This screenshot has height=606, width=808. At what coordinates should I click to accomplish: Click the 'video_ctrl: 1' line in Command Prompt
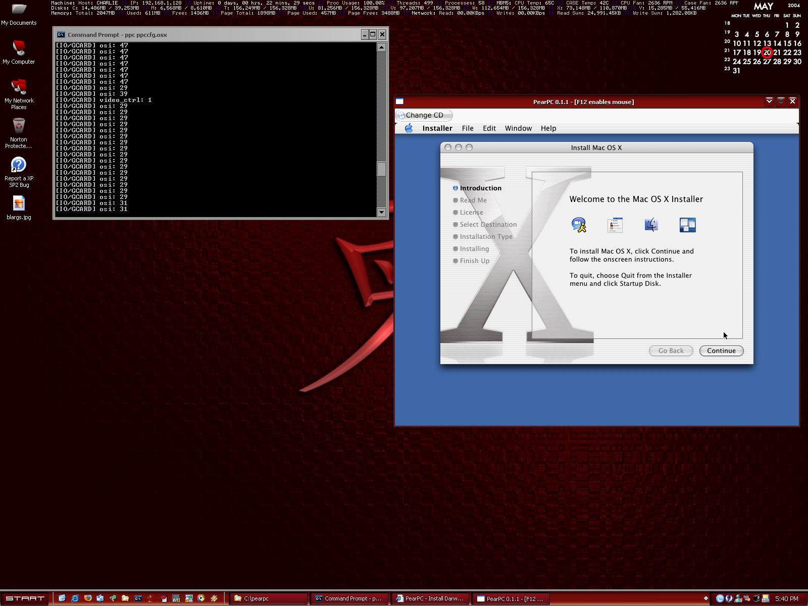pos(104,100)
